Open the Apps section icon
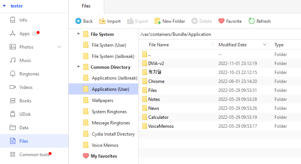This screenshot has height=164, width=301. point(13,34)
